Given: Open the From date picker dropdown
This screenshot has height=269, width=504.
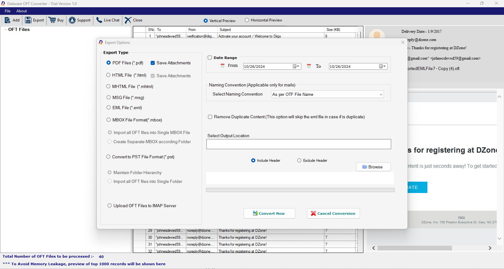Looking at the screenshot, I should pos(296,66).
